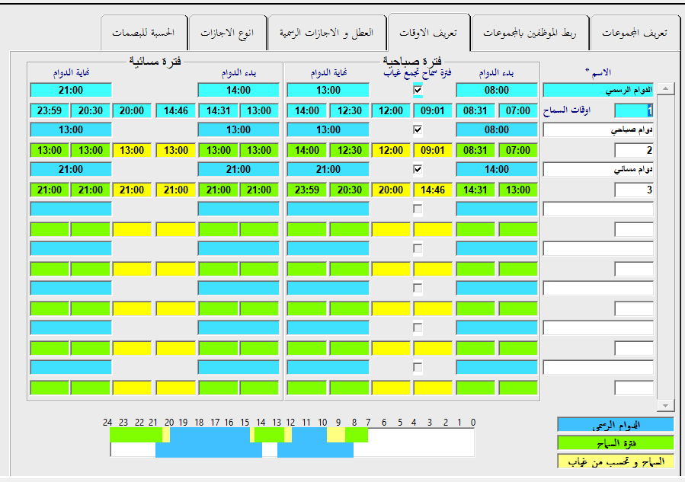Click the green فترة السماح legend swatch
This screenshot has width=685, height=482.
point(615,442)
